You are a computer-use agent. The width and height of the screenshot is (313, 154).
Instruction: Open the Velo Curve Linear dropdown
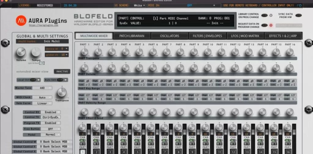point(42,103)
